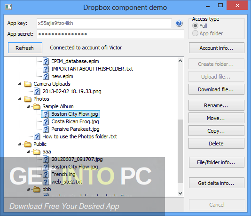Click the Download file button
This screenshot has width=251, height=216.
216,89
